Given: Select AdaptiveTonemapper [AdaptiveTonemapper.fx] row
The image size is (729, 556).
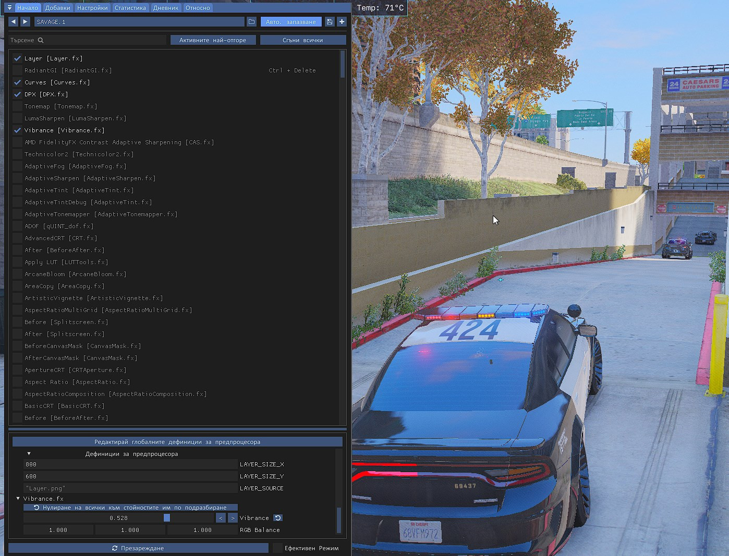Looking at the screenshot, I should 101,214.
